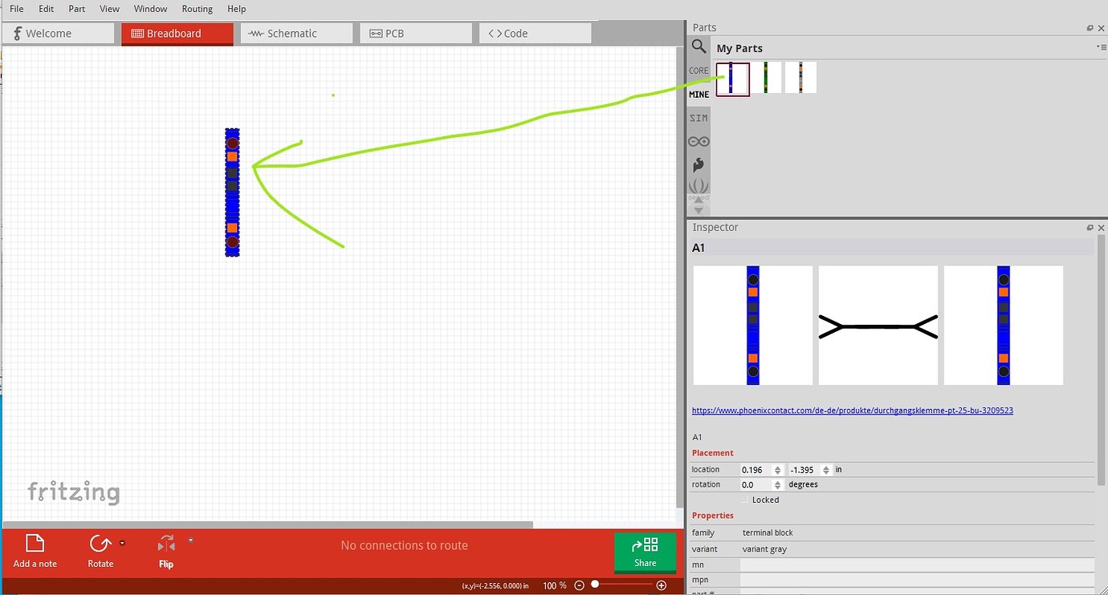
Task: Switch to the Schematic tab
Action: click(296, 34)
